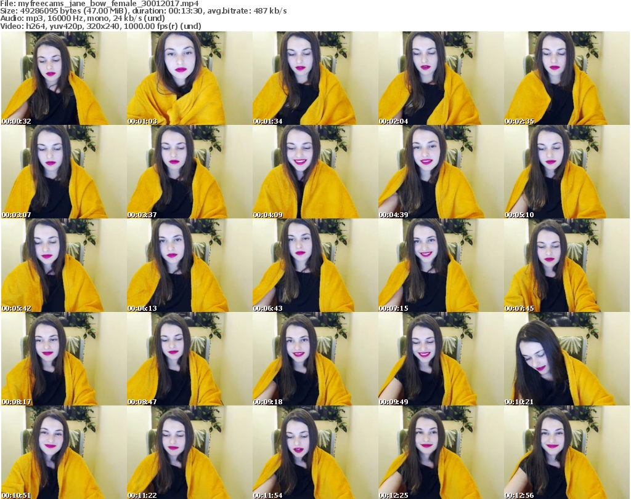
Task: Select the thumbnail frame at 00:02:04
Action: coord(441,78)
